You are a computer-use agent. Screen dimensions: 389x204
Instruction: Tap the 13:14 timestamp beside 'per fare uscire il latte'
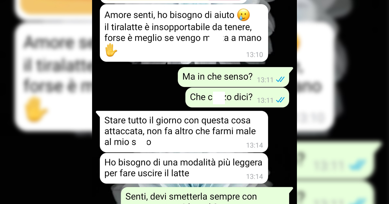[254, 177]
